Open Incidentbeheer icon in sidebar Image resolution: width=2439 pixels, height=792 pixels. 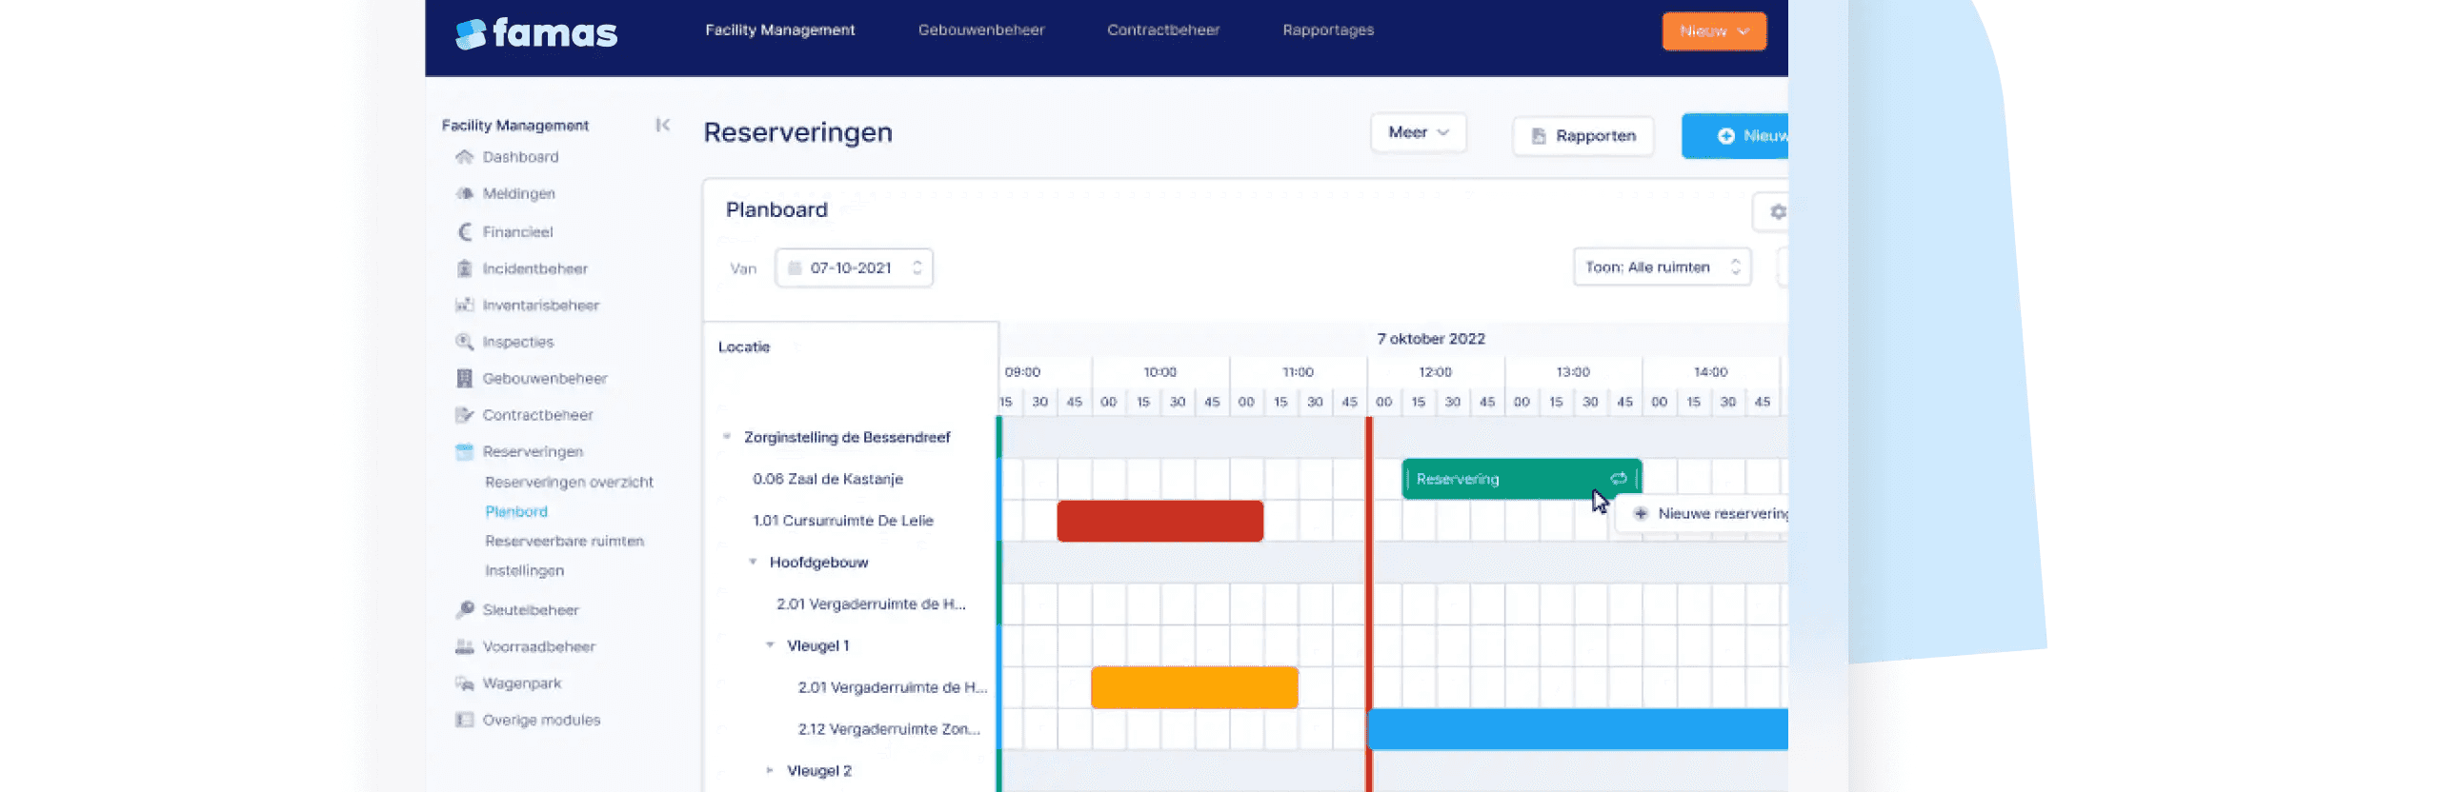point(464,268)
